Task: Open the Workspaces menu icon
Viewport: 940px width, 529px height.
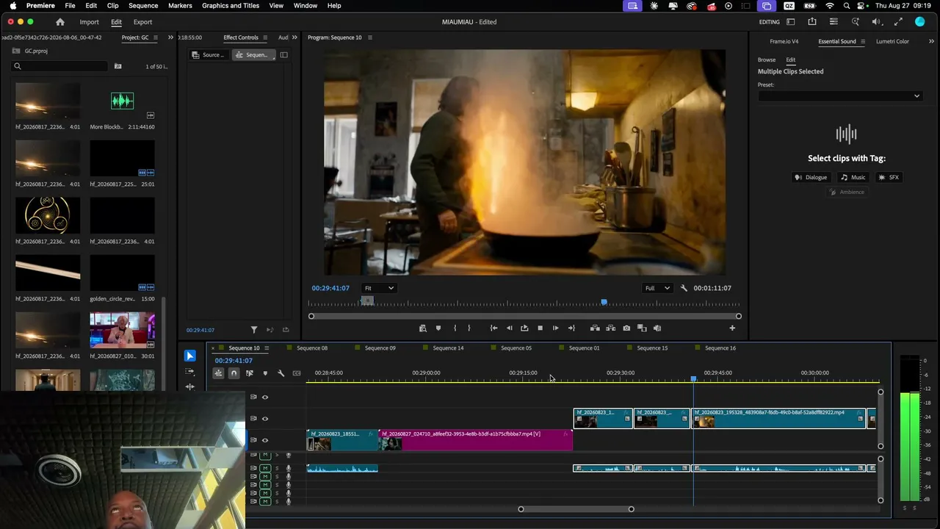Action: click(x=791, y=22)
